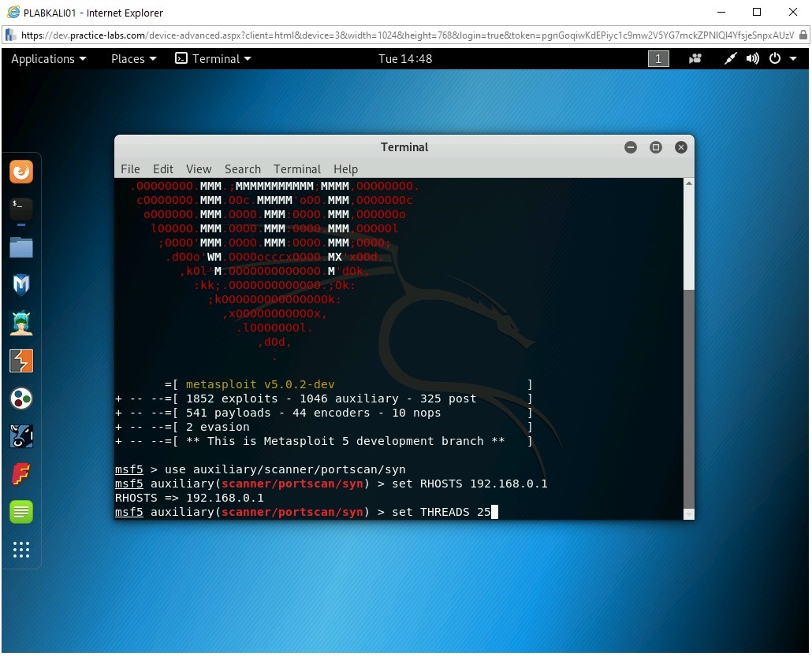The image size is (812, 656).
Task: Open the Applications menu dropdown
Action: click(x=48, y=59)
